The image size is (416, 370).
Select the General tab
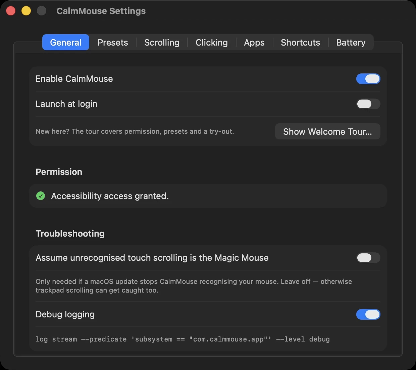(x=66, y=42)
